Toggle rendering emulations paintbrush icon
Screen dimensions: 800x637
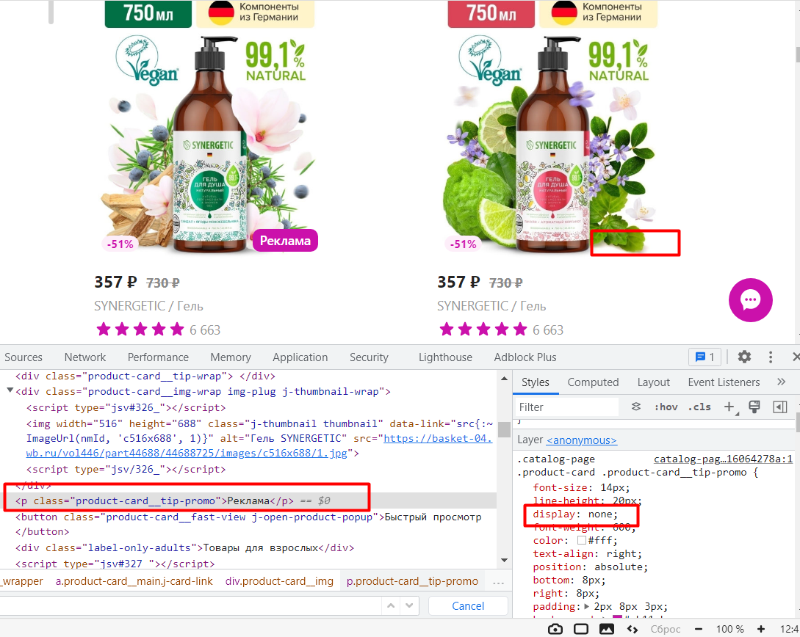pyautogui.click(x=754, y=407)
